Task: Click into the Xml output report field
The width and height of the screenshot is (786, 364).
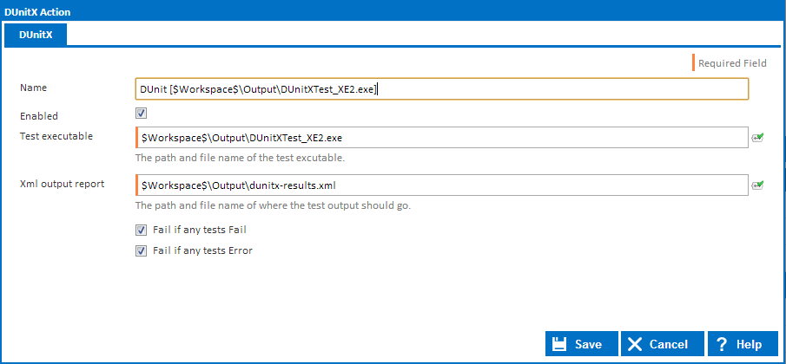Action: [x=441, y=185]
